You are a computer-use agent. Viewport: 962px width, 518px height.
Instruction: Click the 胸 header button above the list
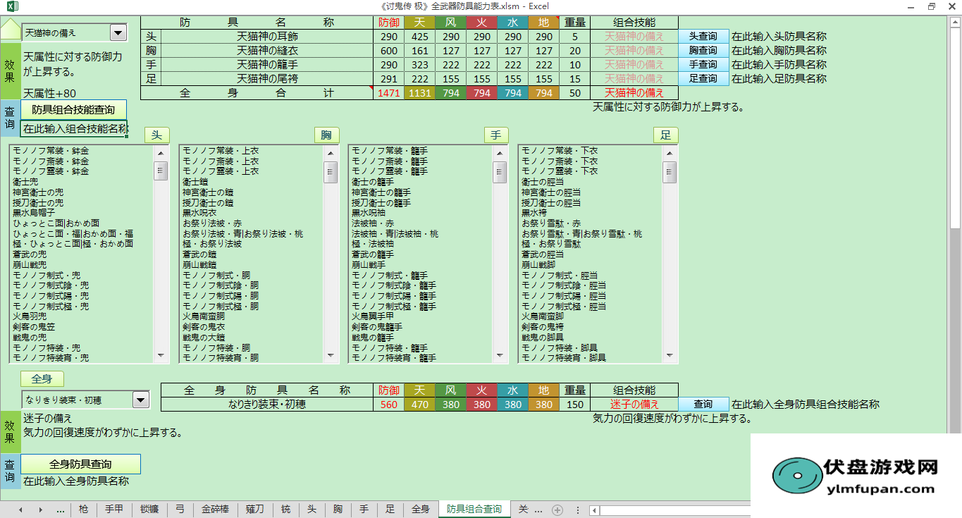tap(326, 135)
